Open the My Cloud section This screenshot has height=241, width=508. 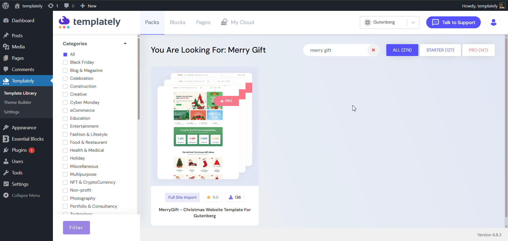pyautogui.click(x=237, y=22)
